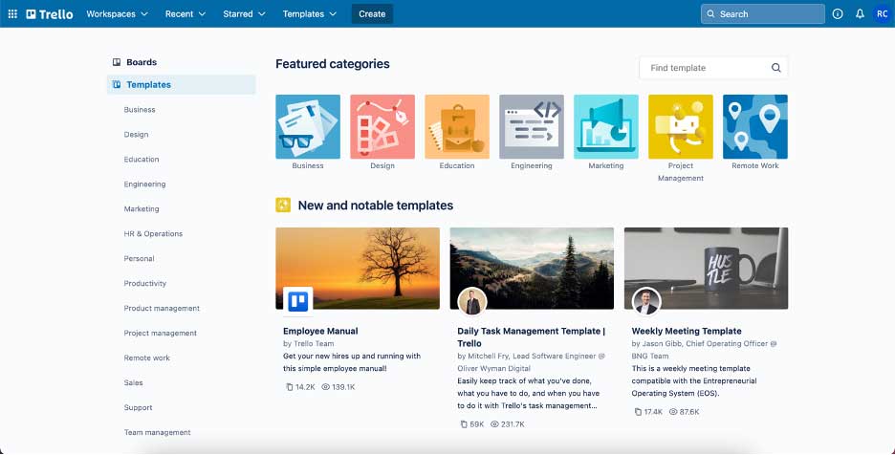Select the Support sidebar category
The height and width of the screenshot is (455, 895).
coord(138,407)
